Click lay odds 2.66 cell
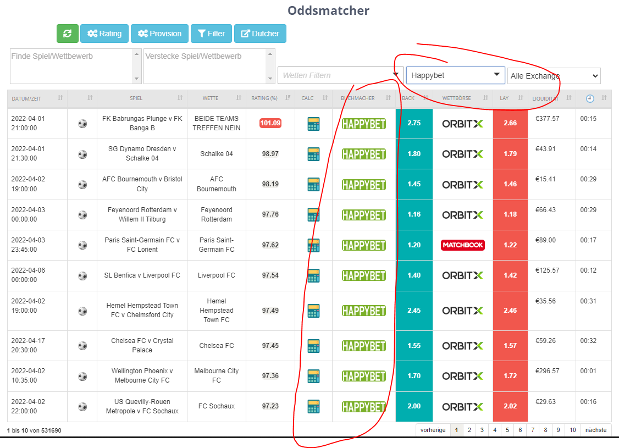 [x=510, y=123]
